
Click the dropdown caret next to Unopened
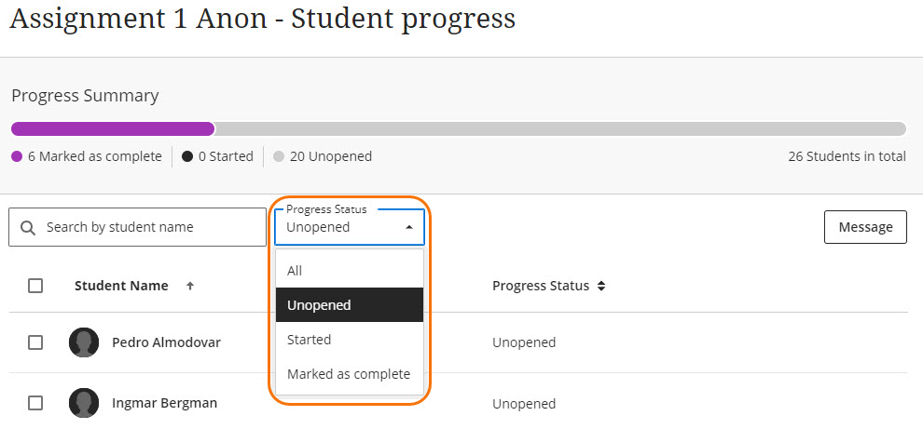coord(408,227)
